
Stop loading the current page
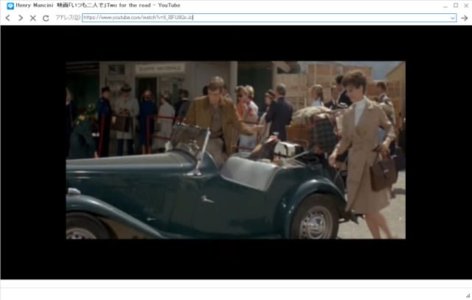pyautogui.click(x=32, y=18)
